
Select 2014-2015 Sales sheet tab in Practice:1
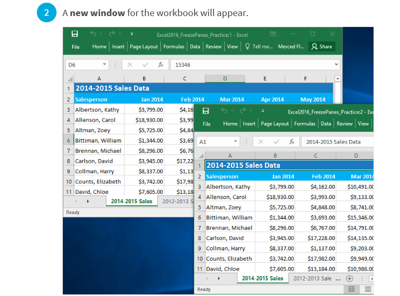click(132, 201)
